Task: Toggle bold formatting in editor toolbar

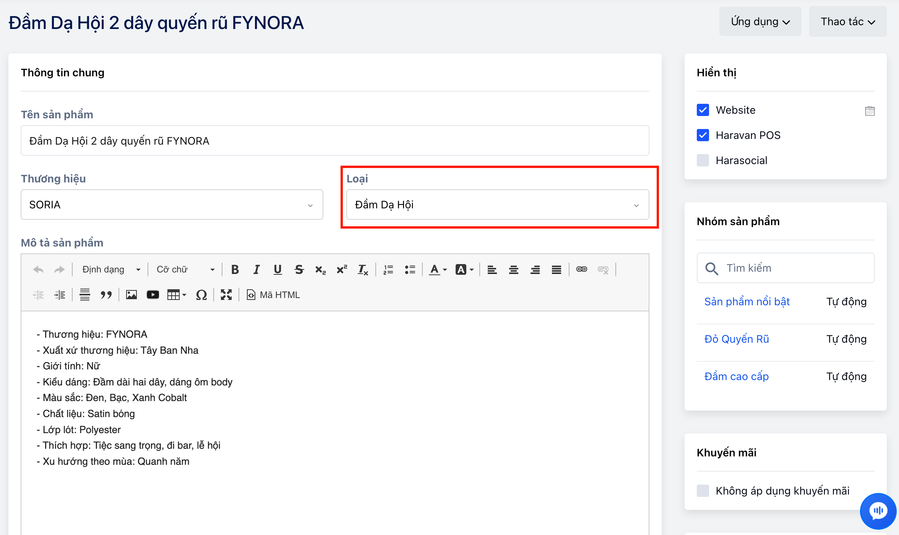Action: click(x=235, y=270)
